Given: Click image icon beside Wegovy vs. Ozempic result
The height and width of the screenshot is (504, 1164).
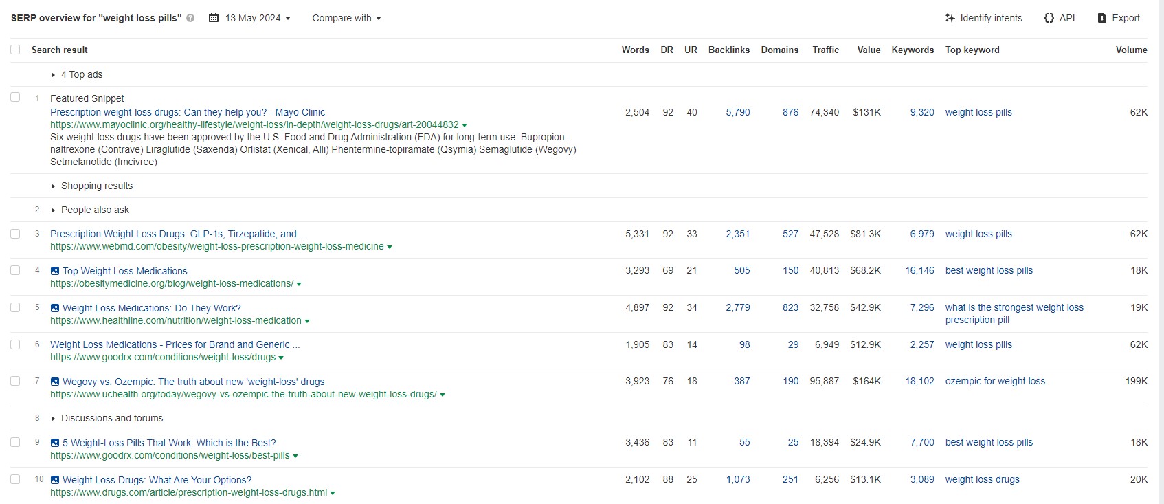Looking at the screenshot, I should coord(55,382).
